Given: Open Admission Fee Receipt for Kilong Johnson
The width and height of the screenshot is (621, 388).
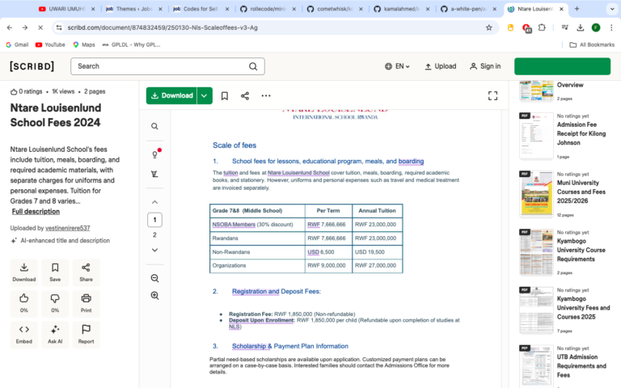Looking at the screenshot, I should 581,133.
